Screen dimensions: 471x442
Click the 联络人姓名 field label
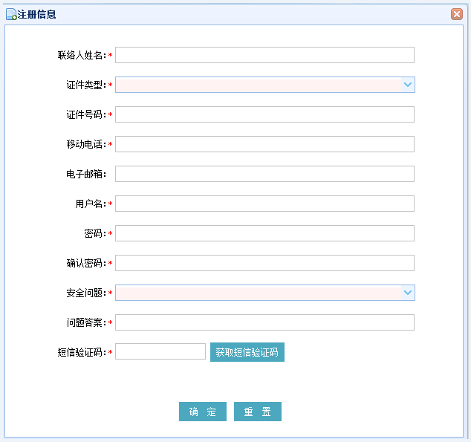click(82, 55)
